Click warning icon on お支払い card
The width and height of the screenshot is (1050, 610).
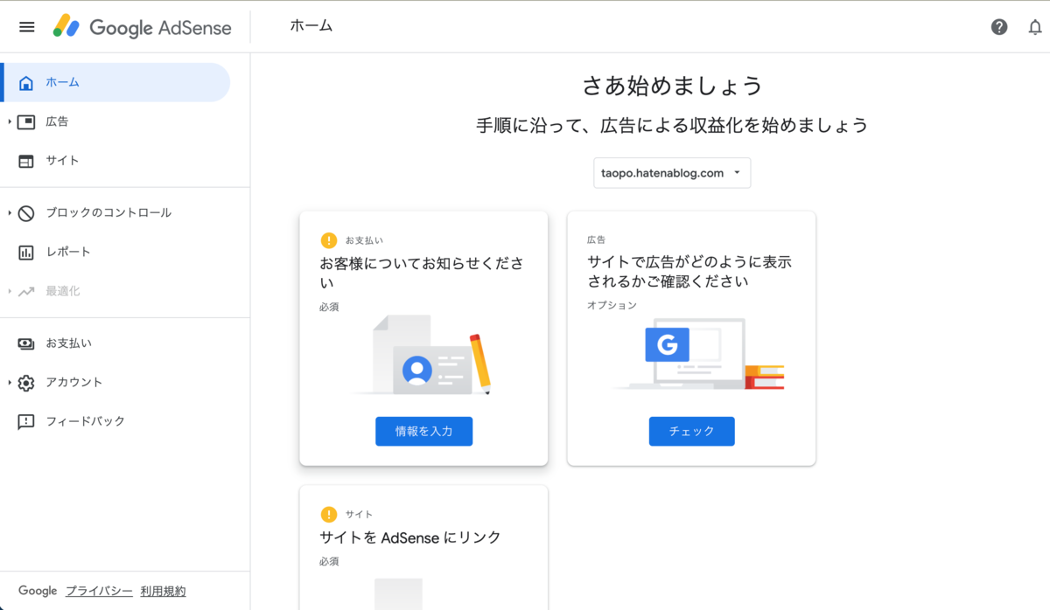point(329,240)
